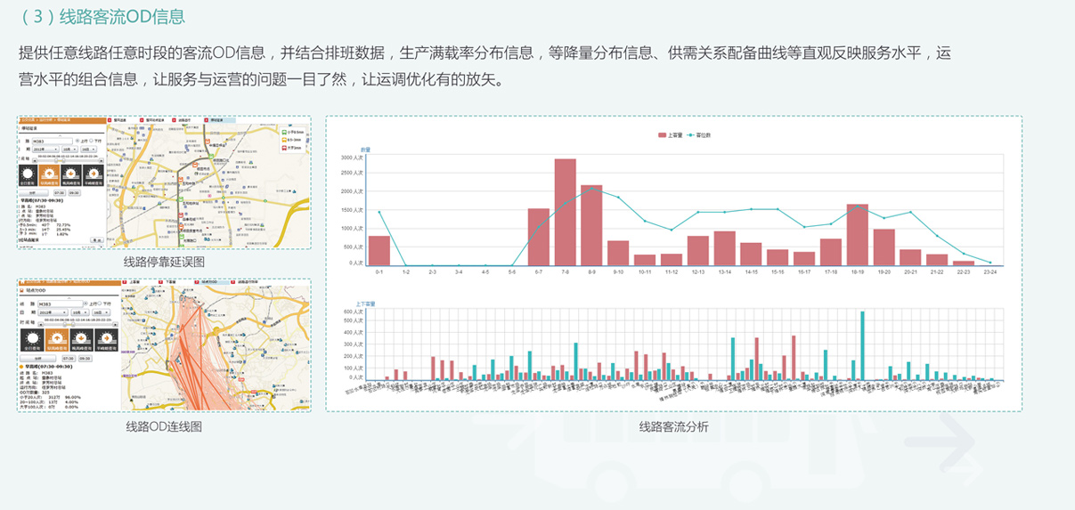Open the 2012年 year dropdown in delay panel
The height and width of the screenshot is (510, 1075).
coord(45,149)
